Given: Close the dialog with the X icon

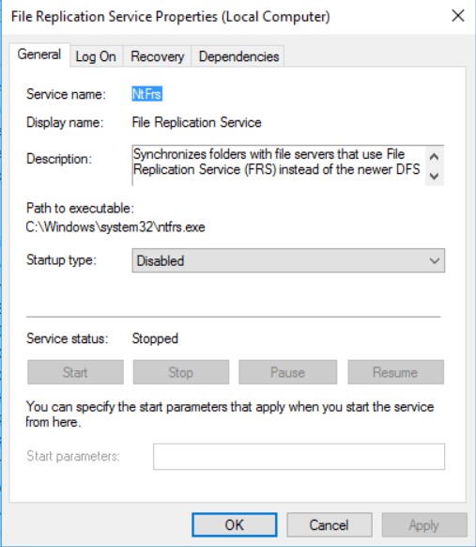Looking at the screenshot, I should tap(458, 16).
